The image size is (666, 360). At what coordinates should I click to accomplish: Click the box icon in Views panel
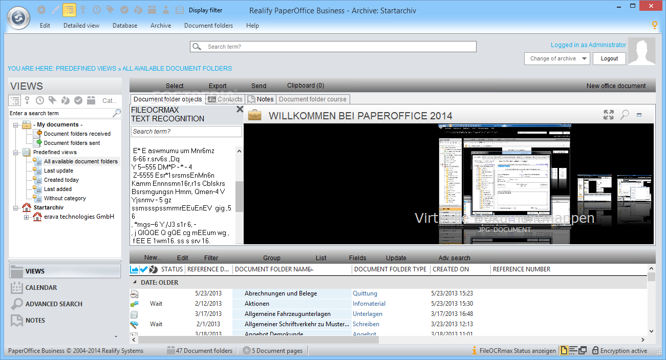tap(91, 100)
